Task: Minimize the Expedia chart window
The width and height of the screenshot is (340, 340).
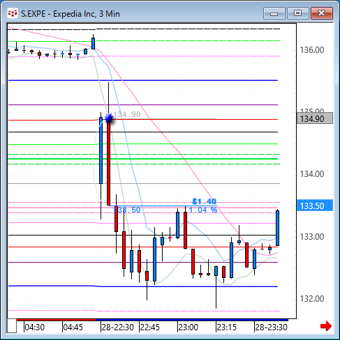Action: 274,13
